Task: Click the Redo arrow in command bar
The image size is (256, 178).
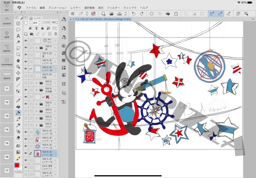Action: (142, 14)
